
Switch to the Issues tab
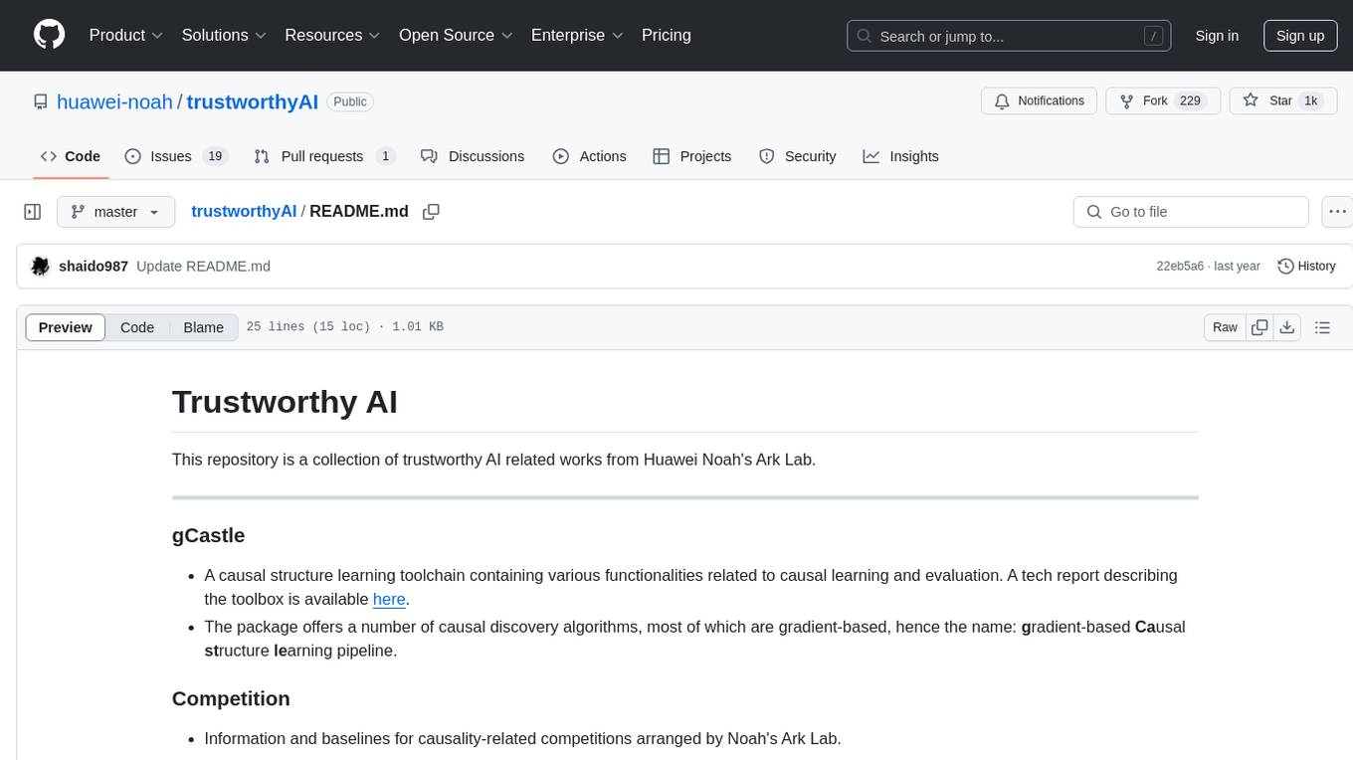coord(176,156)
